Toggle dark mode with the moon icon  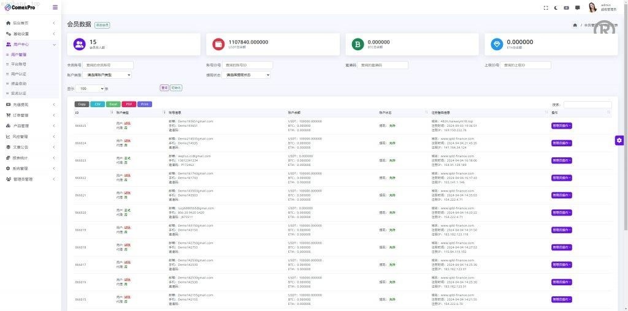click(x=556, y=8)
